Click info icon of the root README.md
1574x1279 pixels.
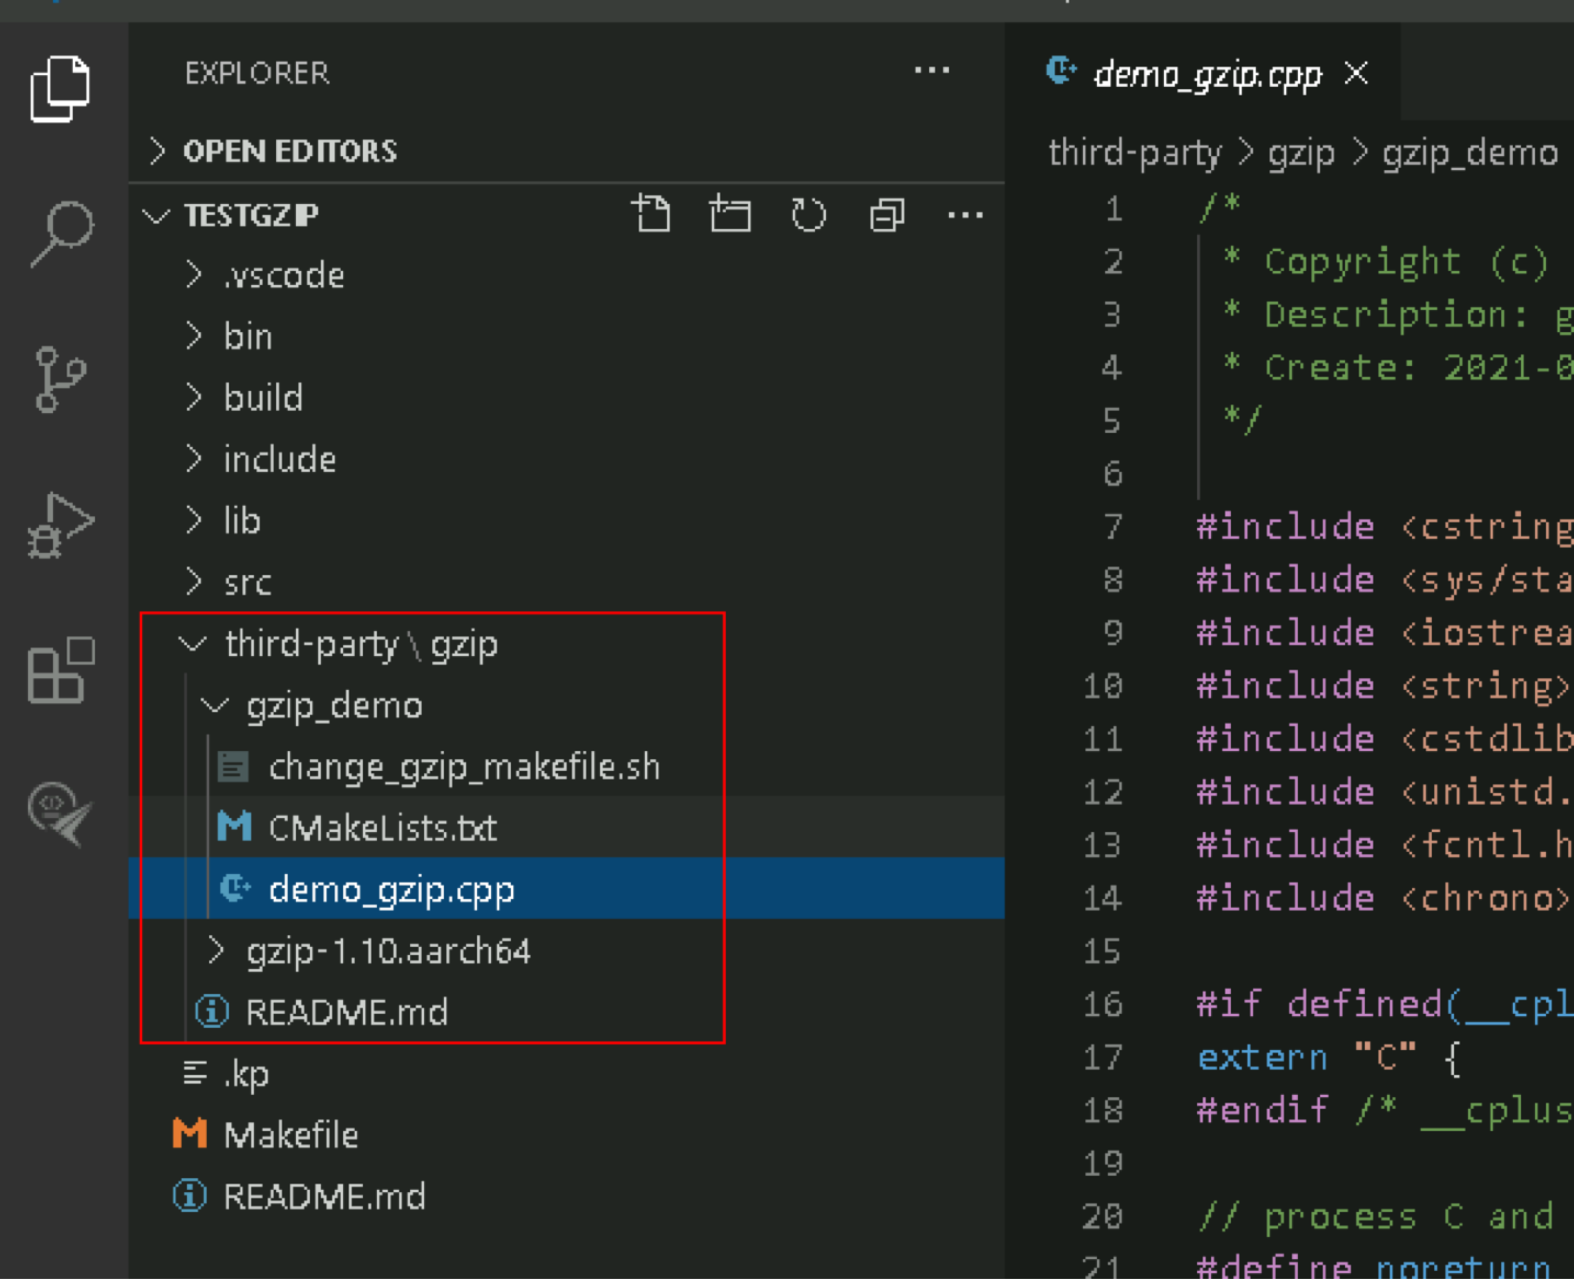point(189,1196)
